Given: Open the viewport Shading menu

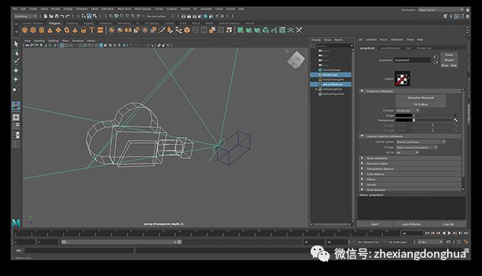Looking at the screenshot, I should [x=39, y=40].
